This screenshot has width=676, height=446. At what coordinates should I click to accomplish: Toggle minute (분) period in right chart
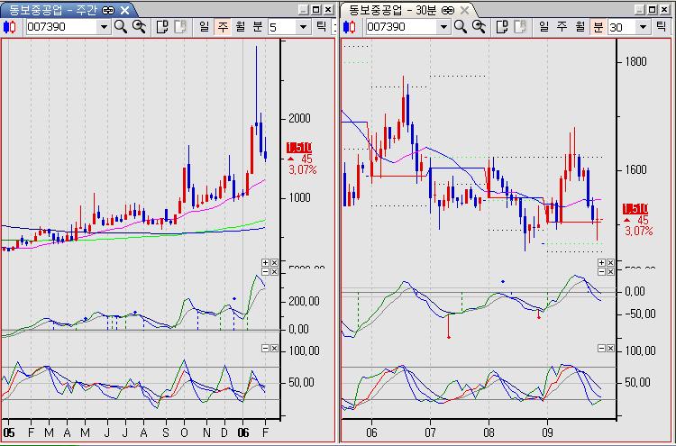[598, 27]
